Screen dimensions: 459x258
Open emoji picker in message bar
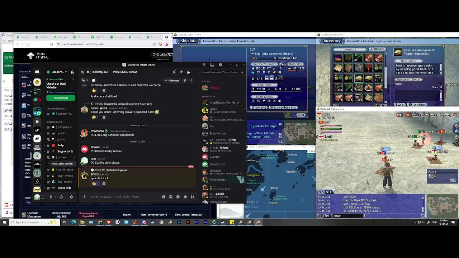point(185,197)
